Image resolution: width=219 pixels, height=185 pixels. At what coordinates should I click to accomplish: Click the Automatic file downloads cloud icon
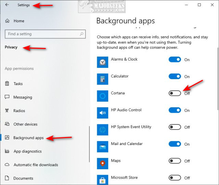pos(7,164)
